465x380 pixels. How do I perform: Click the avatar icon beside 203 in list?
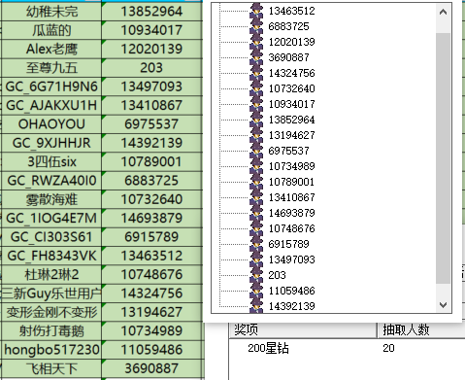pos(256,275)
